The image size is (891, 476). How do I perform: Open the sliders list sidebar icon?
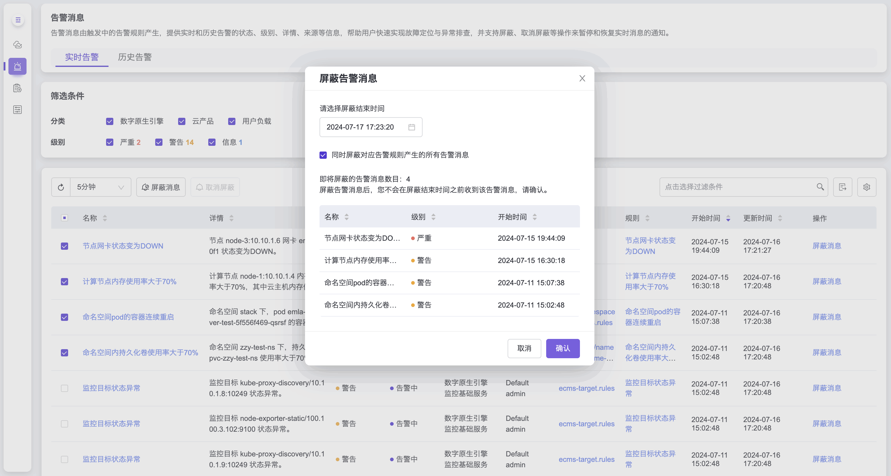pos(17,110)
